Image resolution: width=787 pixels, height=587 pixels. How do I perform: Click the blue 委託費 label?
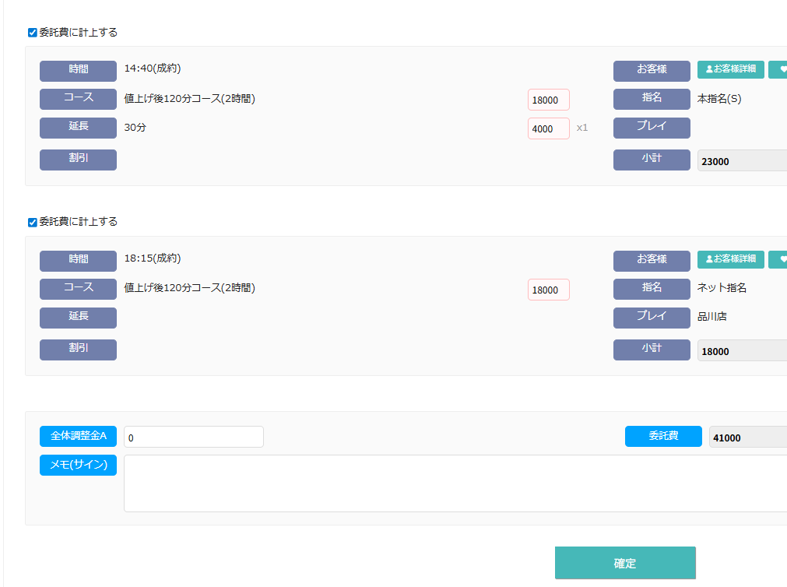point(663,436)
